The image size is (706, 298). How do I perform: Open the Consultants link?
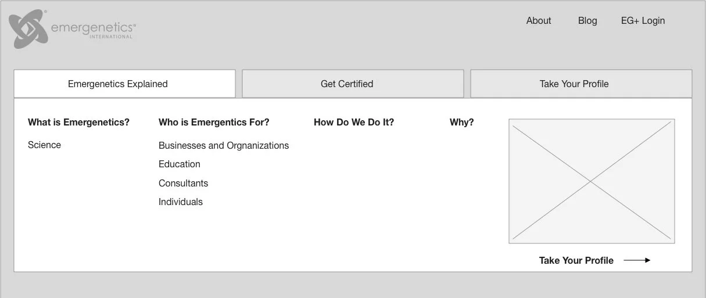coord(183,184)
